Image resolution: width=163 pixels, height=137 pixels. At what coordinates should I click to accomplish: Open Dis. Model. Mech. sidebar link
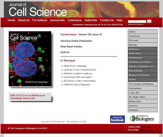coord(143,97)
